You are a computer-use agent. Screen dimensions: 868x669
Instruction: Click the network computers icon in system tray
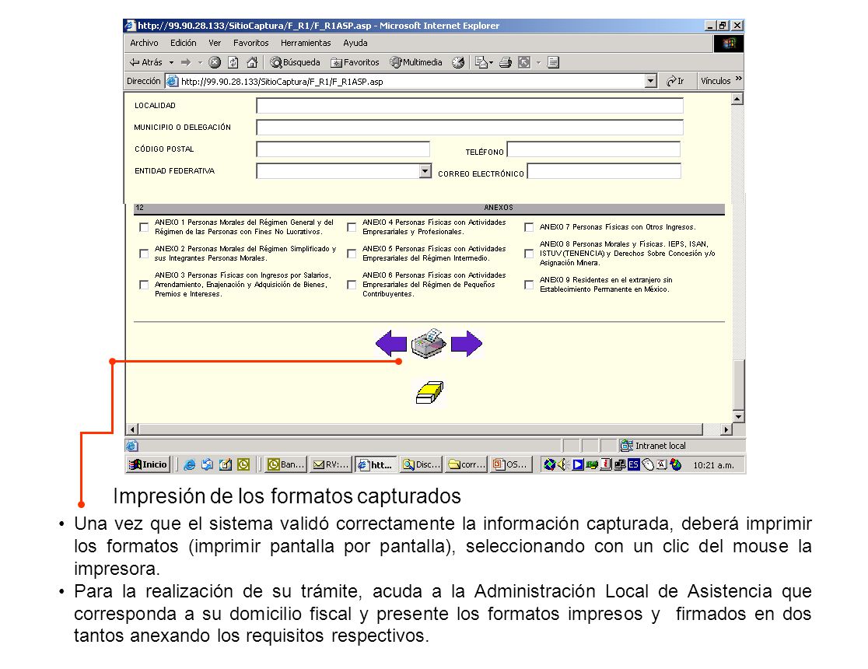(619, 464)
